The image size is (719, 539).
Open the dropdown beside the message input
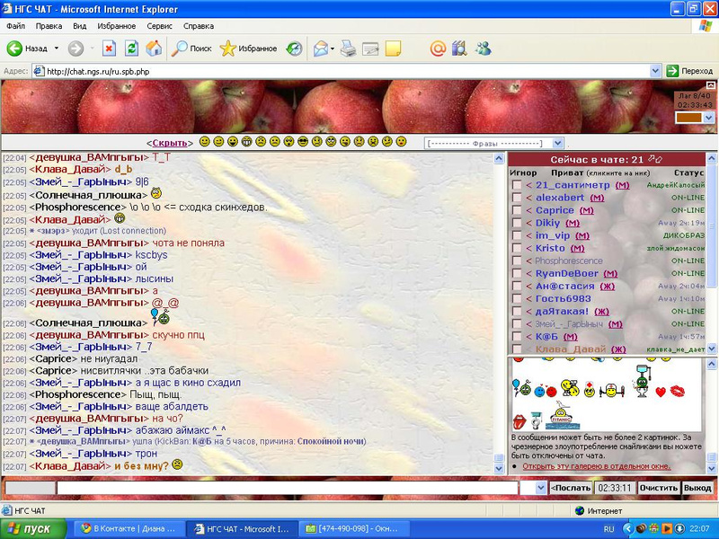coord(539,488)
